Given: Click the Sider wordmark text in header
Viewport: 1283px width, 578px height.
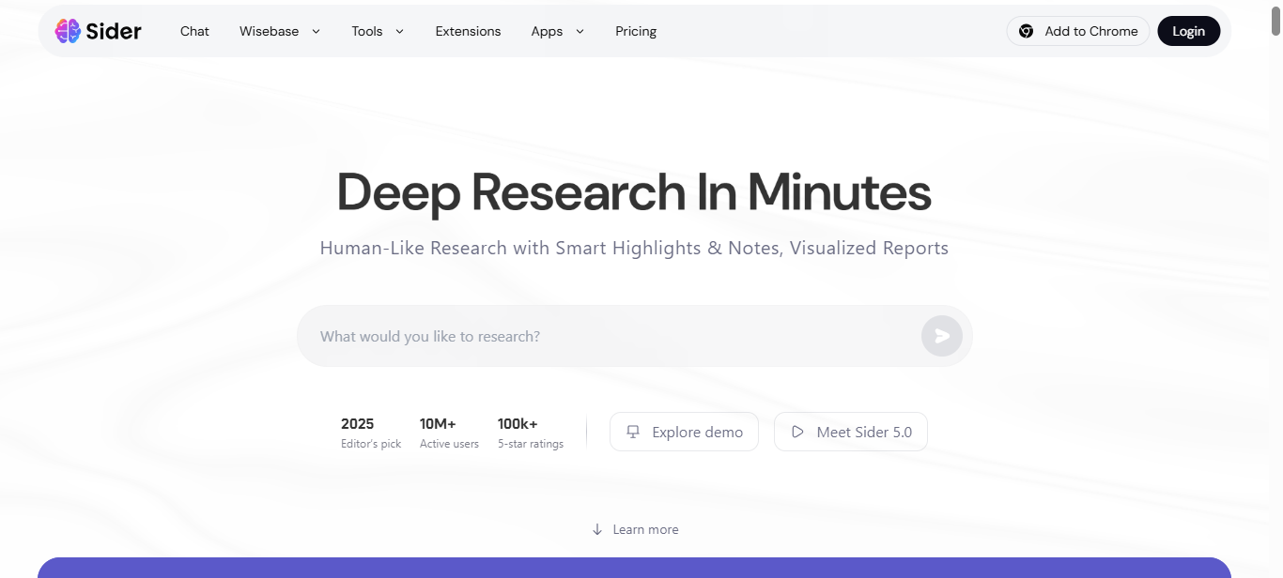Looking at the screenshot, I should coord(114,31).
